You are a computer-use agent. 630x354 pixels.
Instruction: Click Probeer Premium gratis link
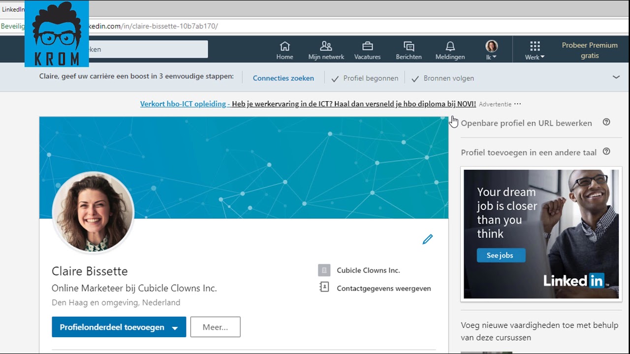pos(590,50)
